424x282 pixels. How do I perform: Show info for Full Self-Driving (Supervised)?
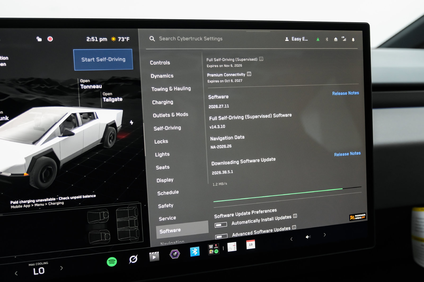click(261, 59)
